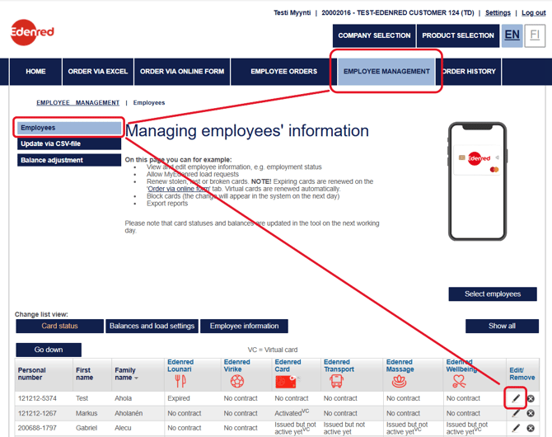Go to the Order via Excel tab

click(x=98, y=72)
